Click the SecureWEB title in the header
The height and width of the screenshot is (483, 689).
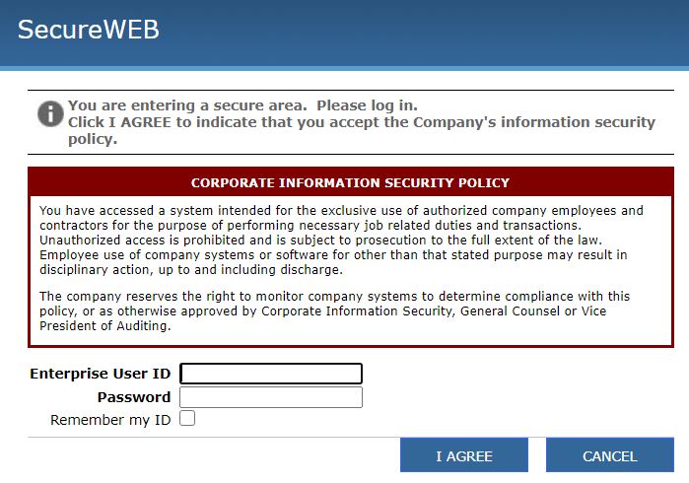[x=89, y=30]
